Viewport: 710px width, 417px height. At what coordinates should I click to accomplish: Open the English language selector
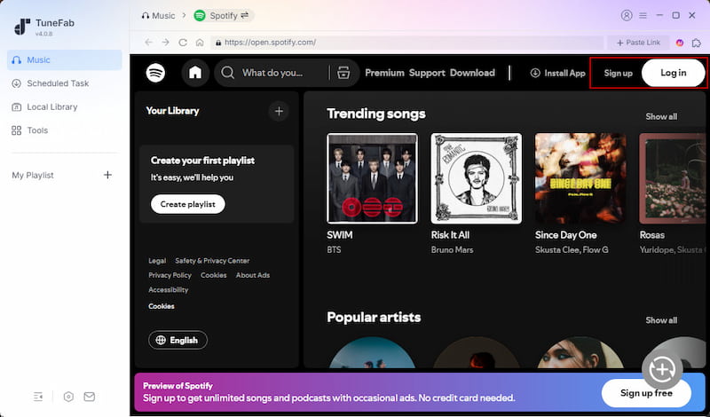click(178, 340)
